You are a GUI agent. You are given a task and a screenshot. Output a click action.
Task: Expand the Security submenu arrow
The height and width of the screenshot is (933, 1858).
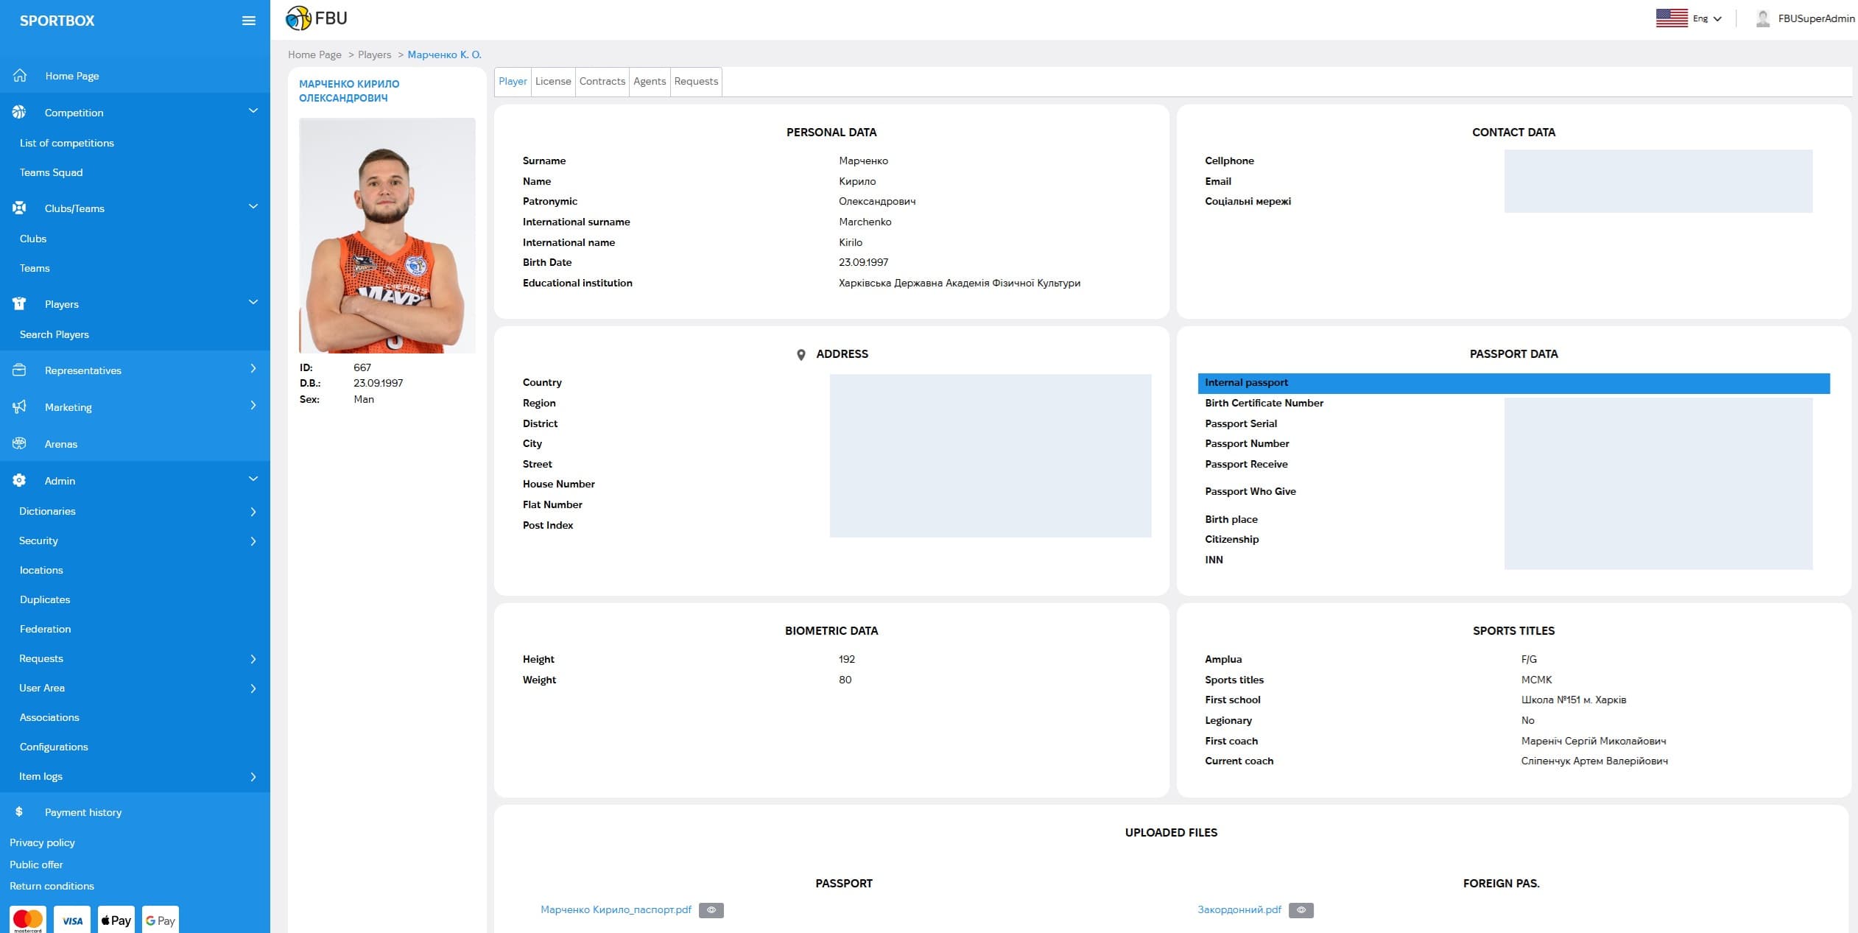click(253, 541)
